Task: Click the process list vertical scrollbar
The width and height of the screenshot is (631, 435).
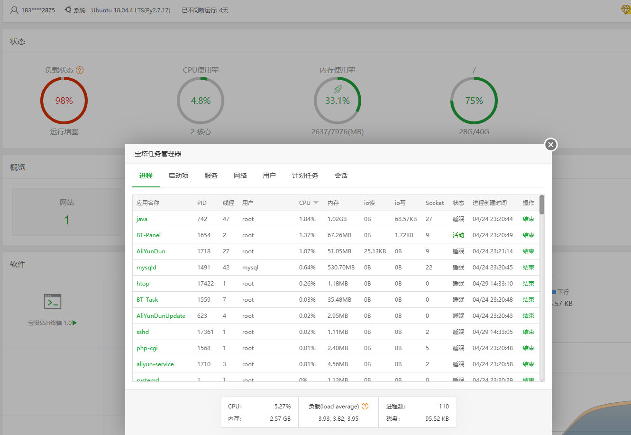Action: pyautogui.click(x=542, y=205)
